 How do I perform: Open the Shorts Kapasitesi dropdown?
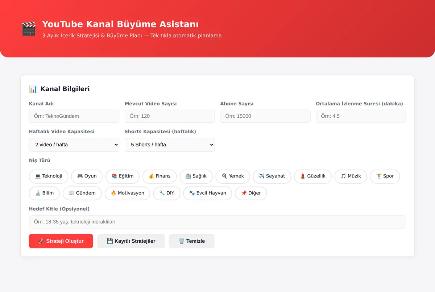[170, 145]
